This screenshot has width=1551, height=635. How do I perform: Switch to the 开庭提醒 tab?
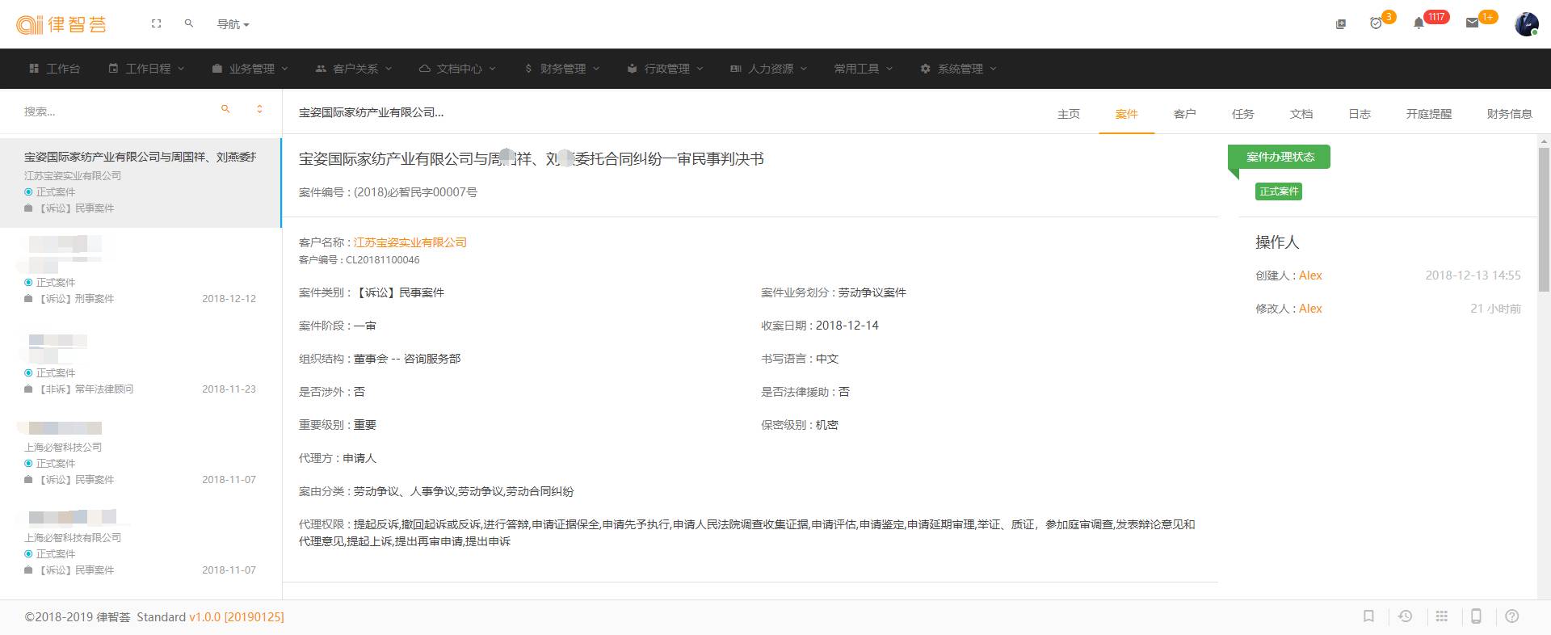click(x=1428, y=114)
